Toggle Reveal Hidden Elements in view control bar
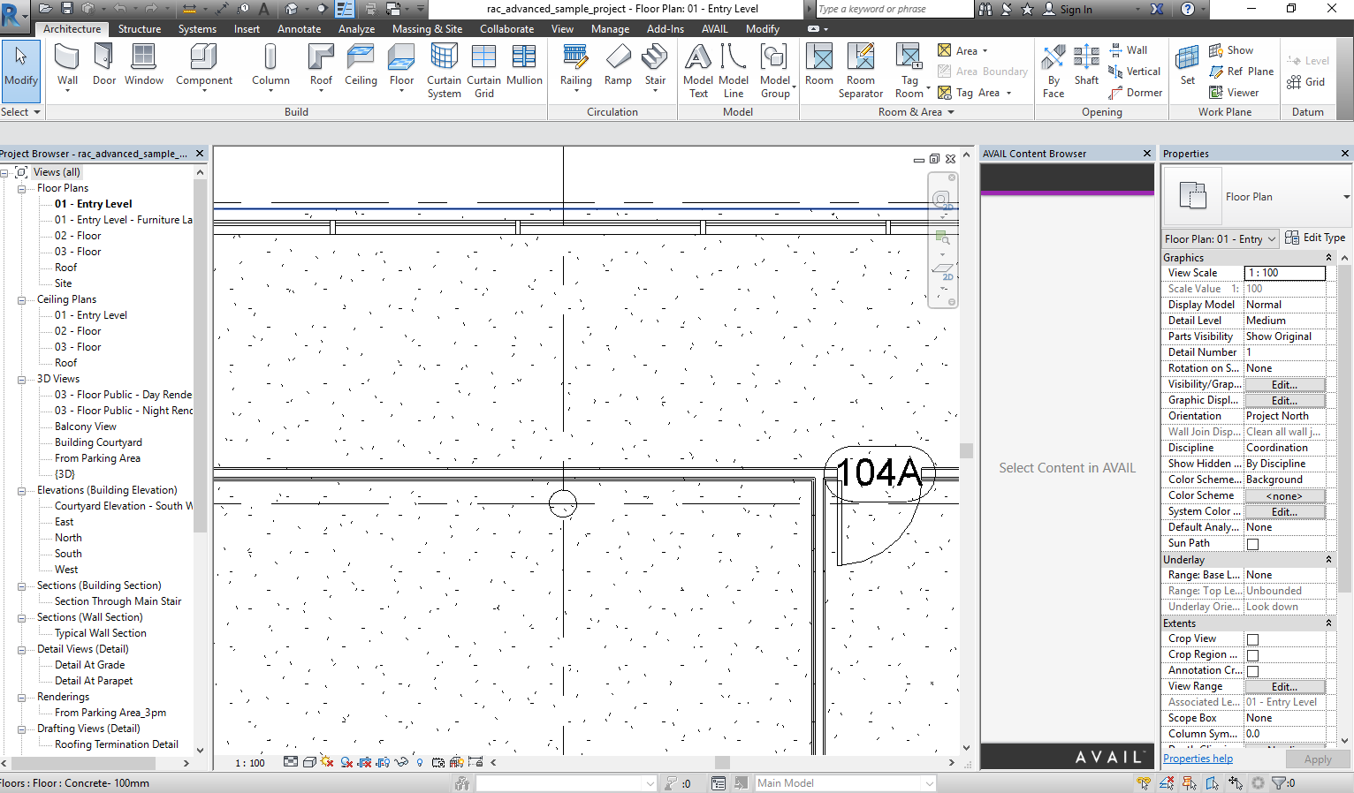The image size is (1354, 793). (420, 762)
